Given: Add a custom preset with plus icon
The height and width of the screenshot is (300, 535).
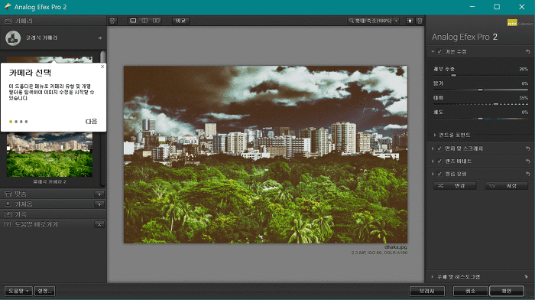Looking at the screenshot, I should click(99, 194).
